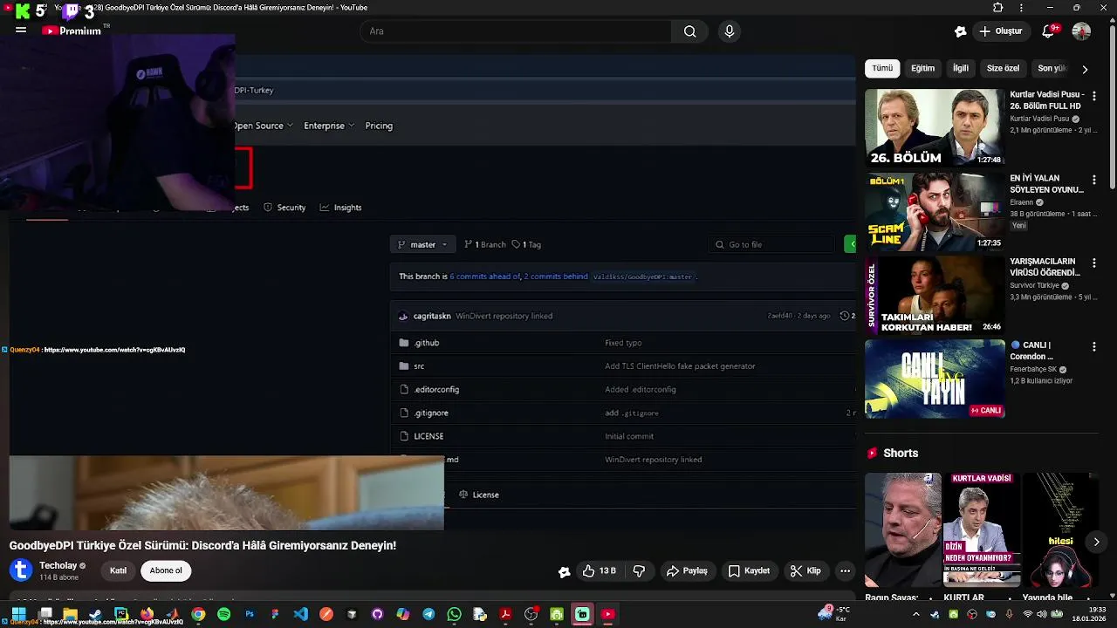Start voice search with the microphone icon
1117x628 pixels.
[x=730, y=31]
